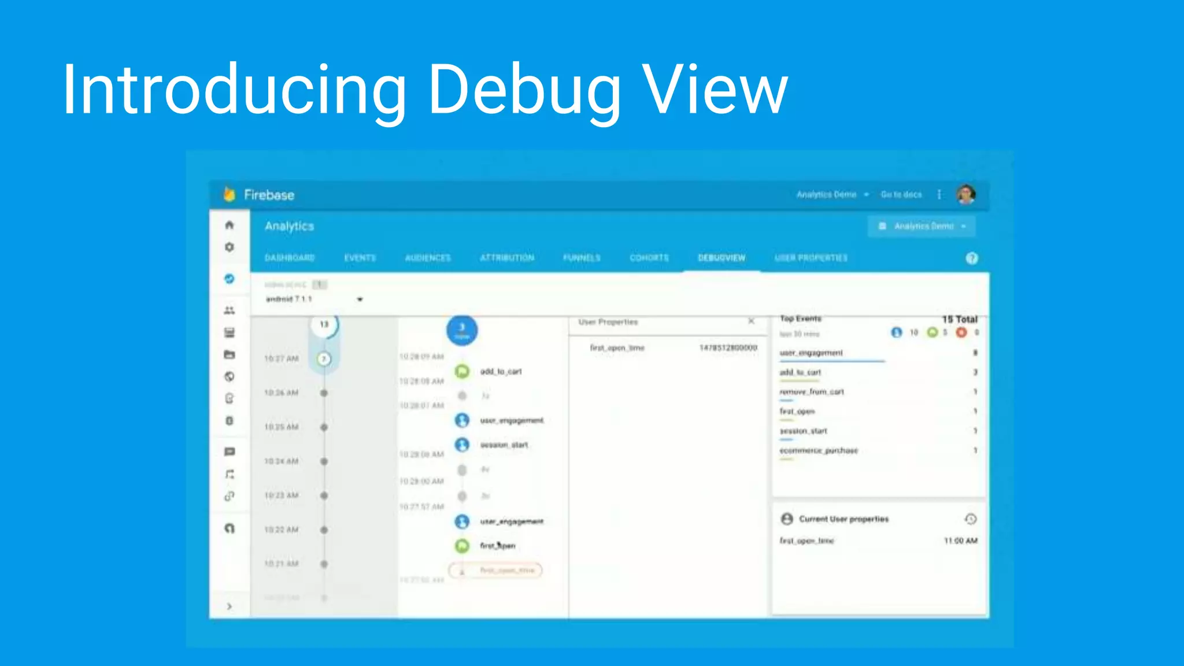Screen dimensions: 1184x666
Task: Select the 10:22 AM timeline marker
Action: (x=324, y=530)
